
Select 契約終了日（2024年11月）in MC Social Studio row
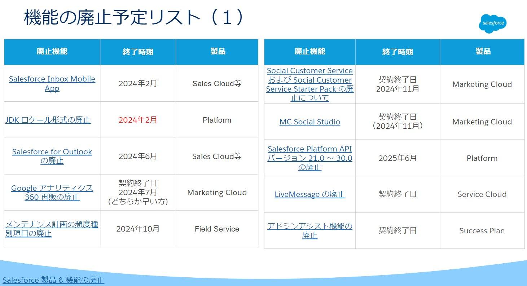pyautogui.click(x=398, y=121)
